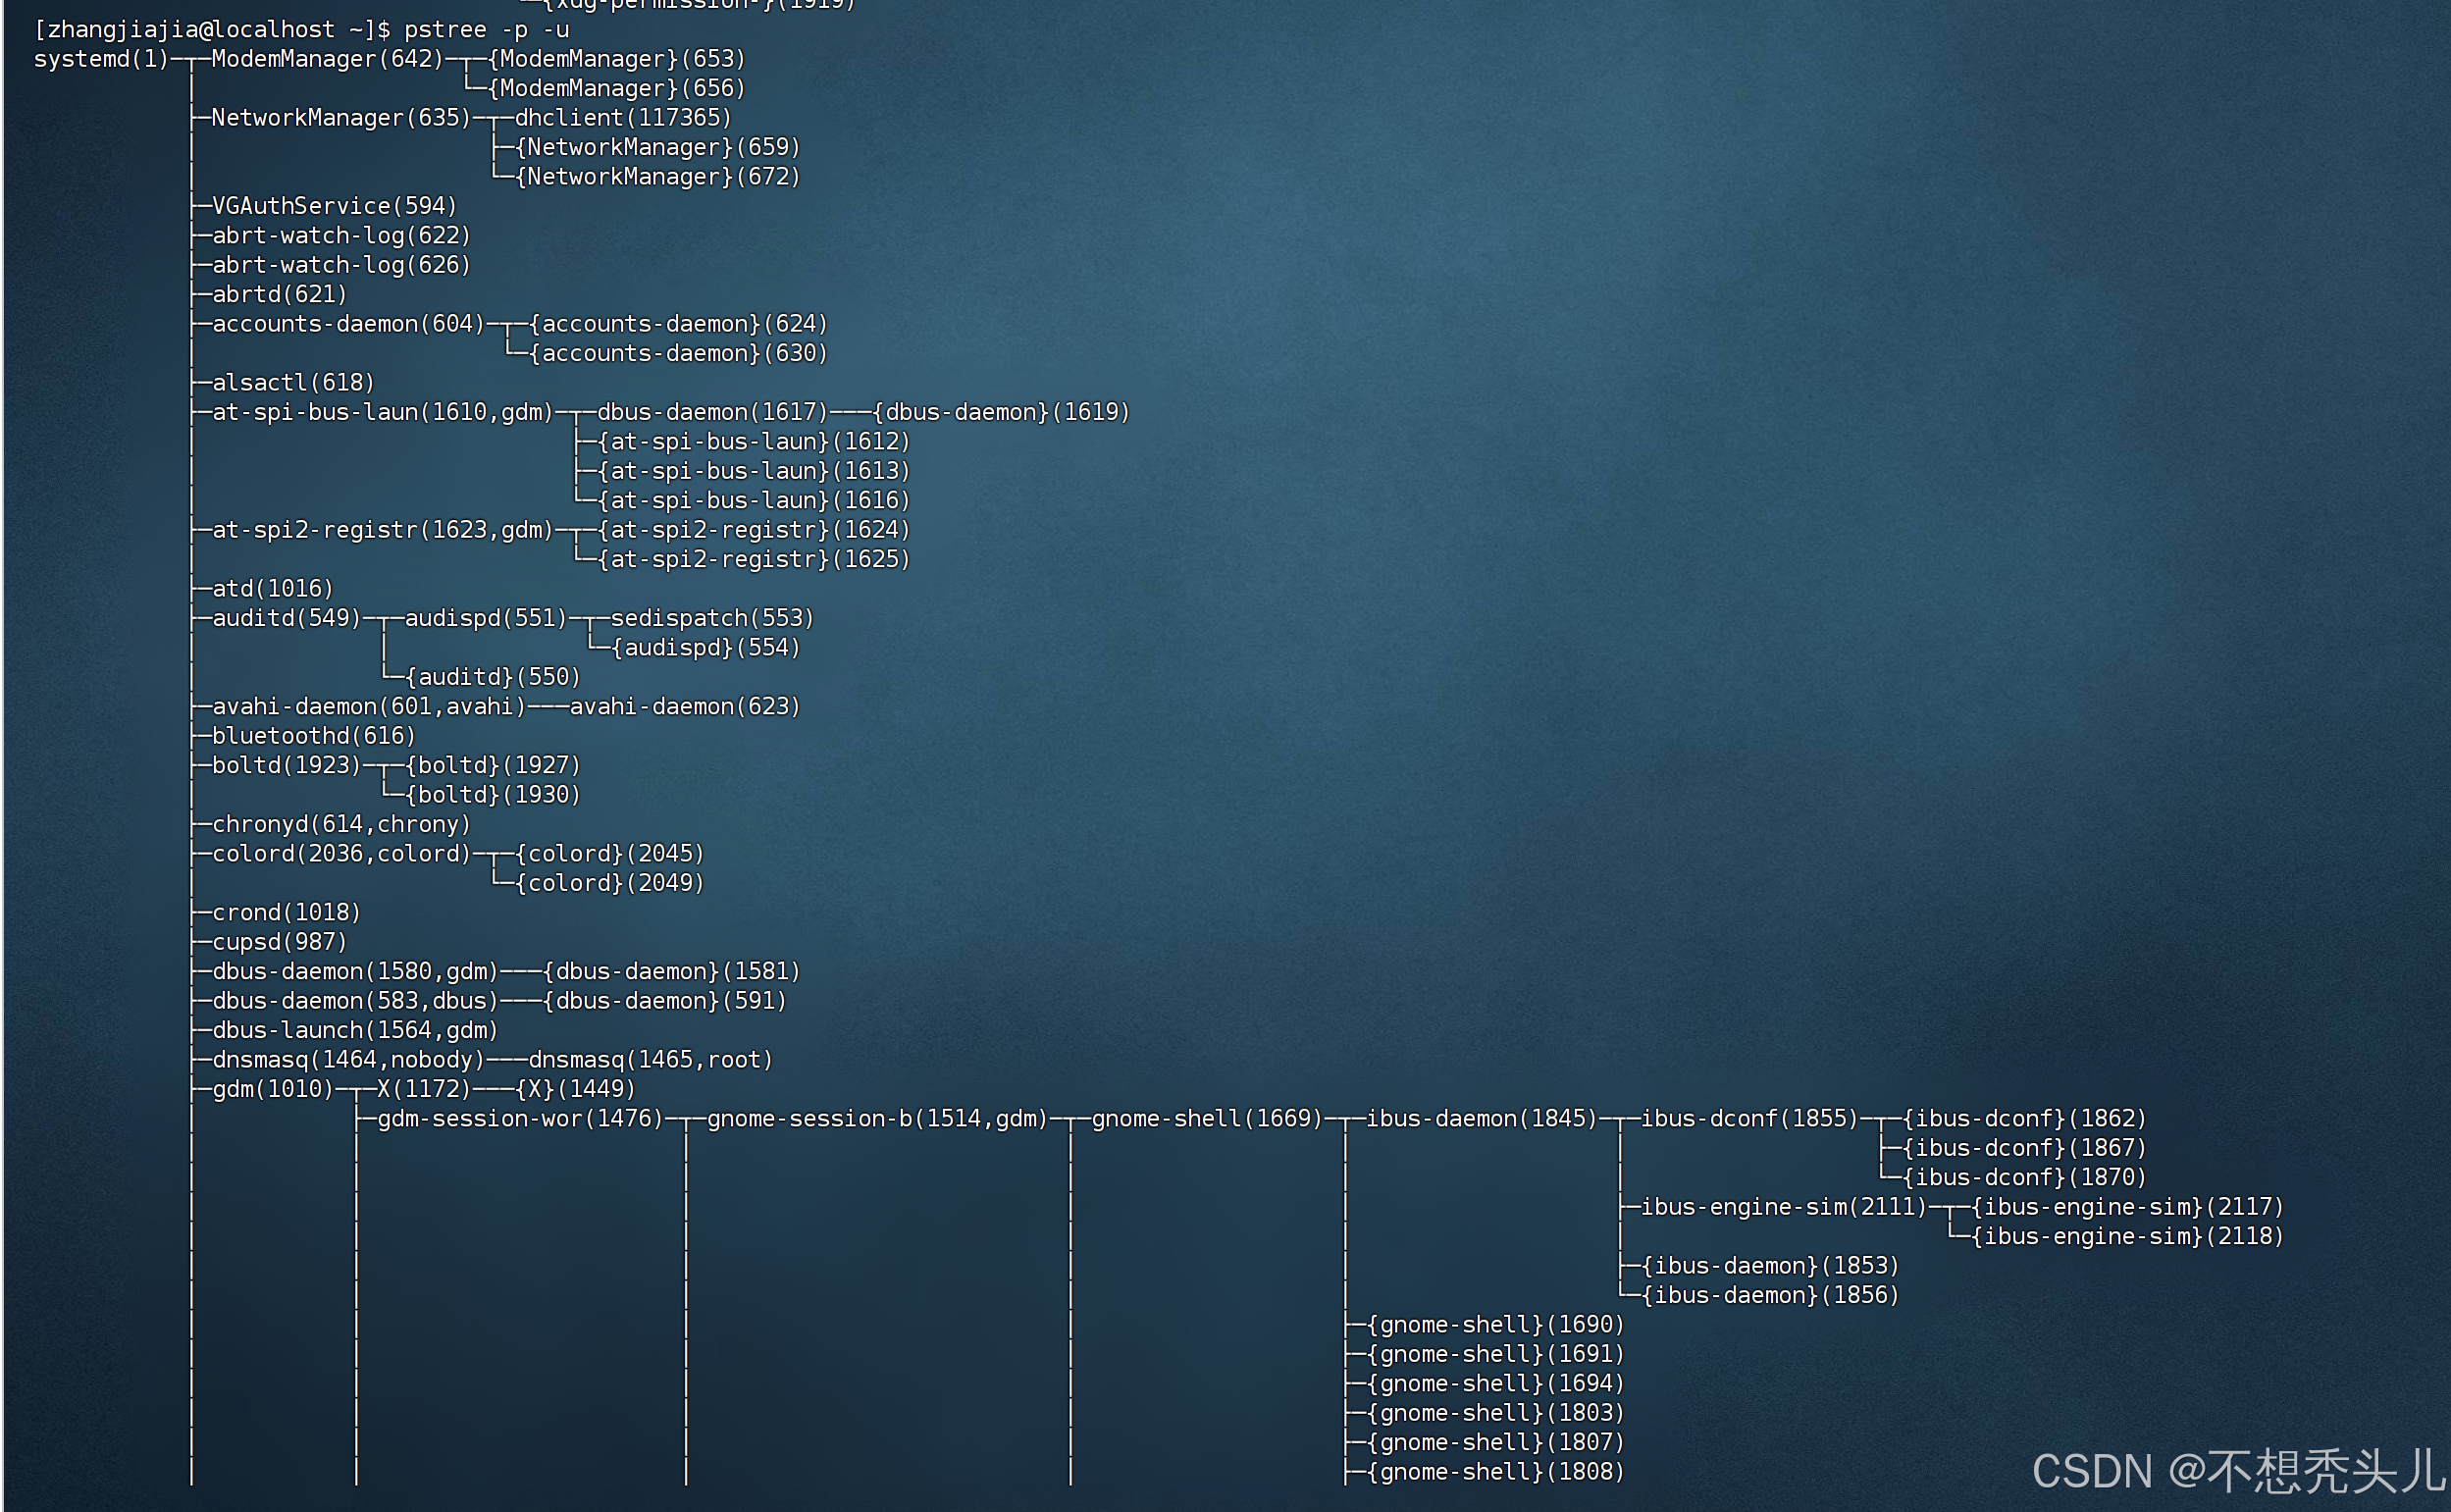Click the VGAuthService(594) line
The image size is (2451, 1512).
pyautogui.click(x=334, y=206)
